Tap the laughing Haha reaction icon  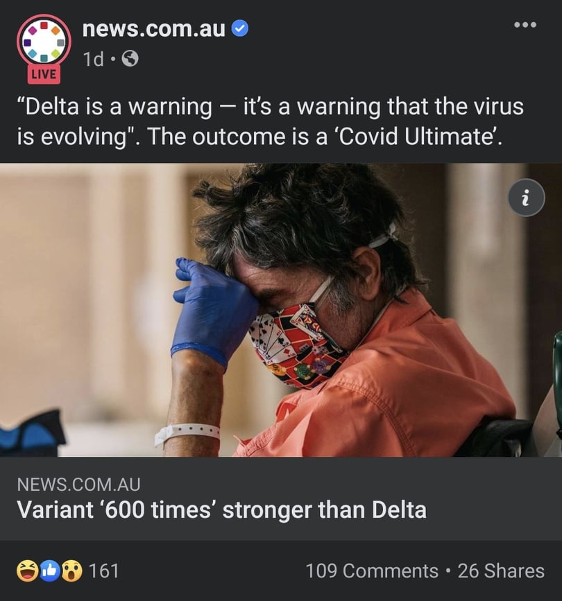pos(27,570)
